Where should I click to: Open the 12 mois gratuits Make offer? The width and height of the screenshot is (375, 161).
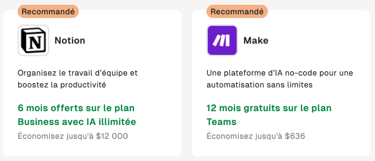(269, 108)
